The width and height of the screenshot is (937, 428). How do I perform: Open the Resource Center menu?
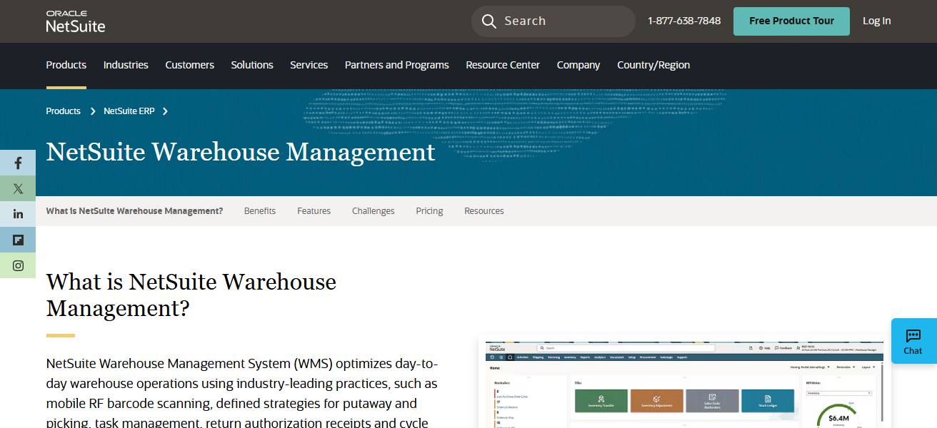503,65
